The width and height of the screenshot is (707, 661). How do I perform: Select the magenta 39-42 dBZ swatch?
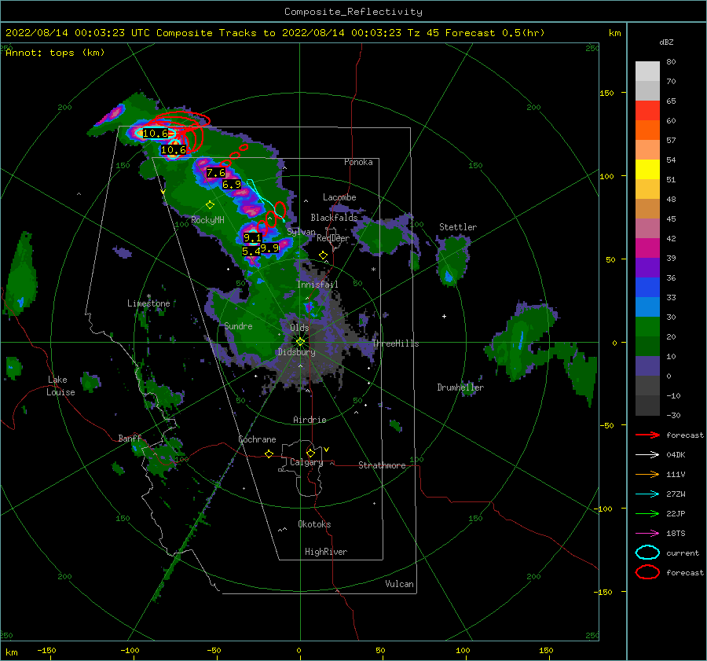click(x=647, y=248)
